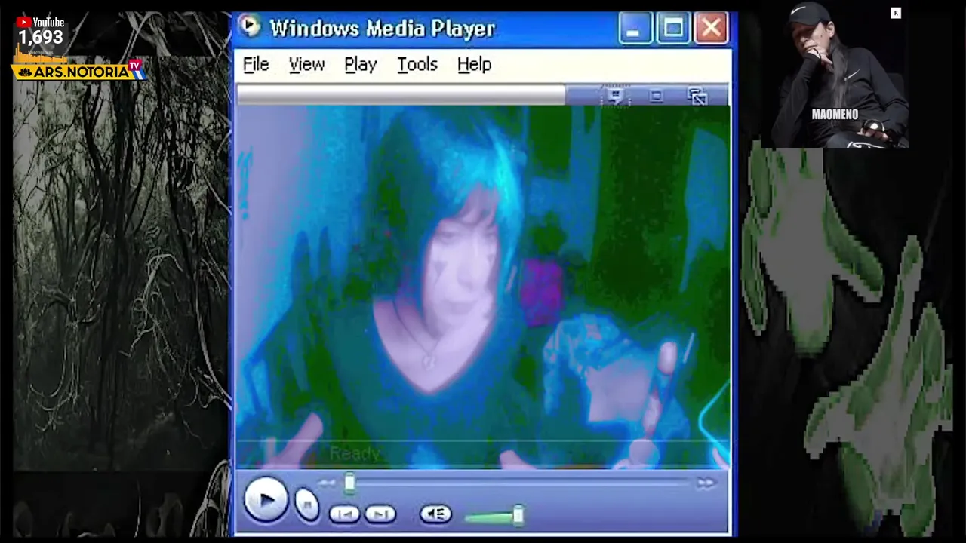This screenshot has height=543, width=966.
Task: Maximize the Windows Media Player window
Action: click(672, 29)
